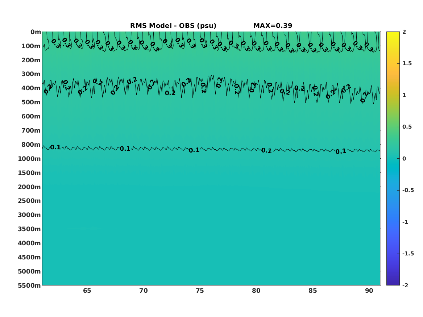Image resolution: width=423 pixels, height=317 pixels.
Task: Pick the colorbar's '-1.5' tick label
Action: pyautogui.click(x=408, y=253)
